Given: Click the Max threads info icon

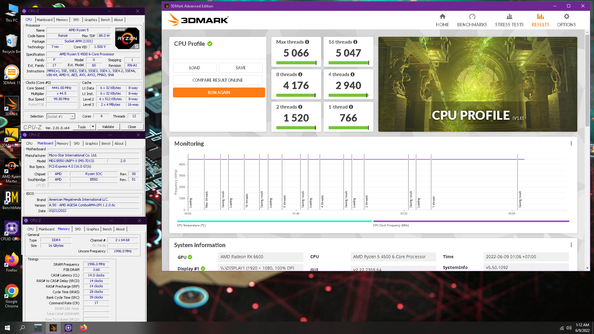Looking at the screenshot, I should (307, 42).
